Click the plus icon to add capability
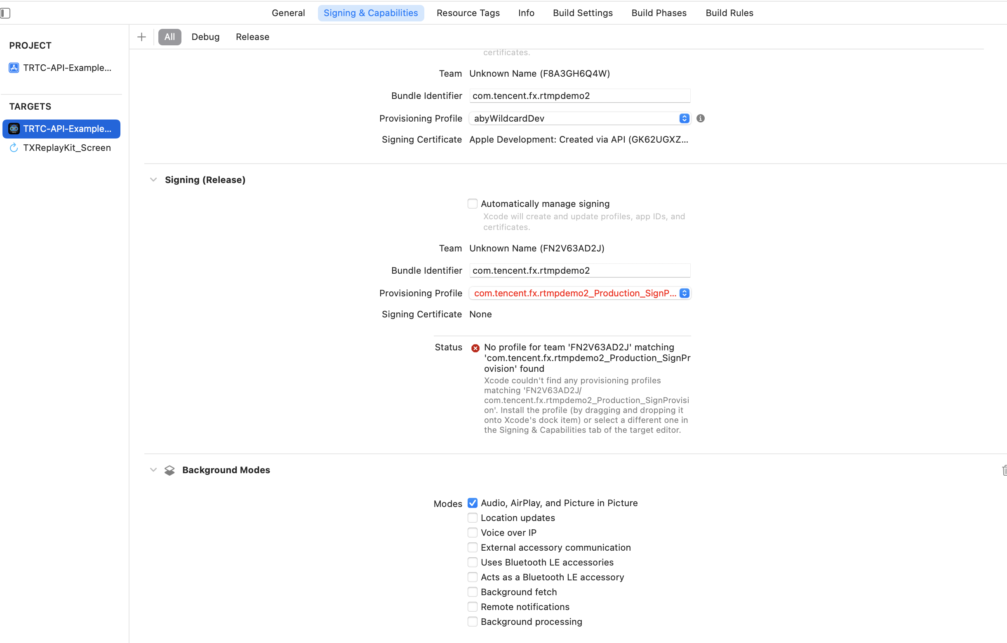1007x643 pixels. coord(141,37)
